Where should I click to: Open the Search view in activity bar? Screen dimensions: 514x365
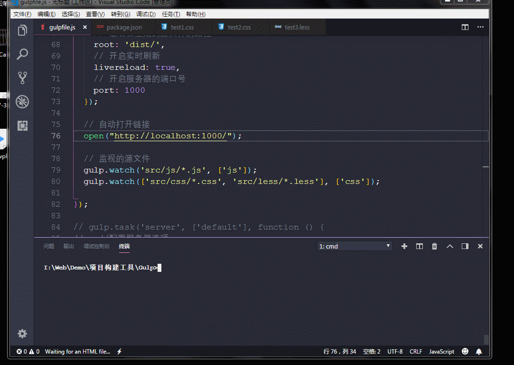coord(22,54)
